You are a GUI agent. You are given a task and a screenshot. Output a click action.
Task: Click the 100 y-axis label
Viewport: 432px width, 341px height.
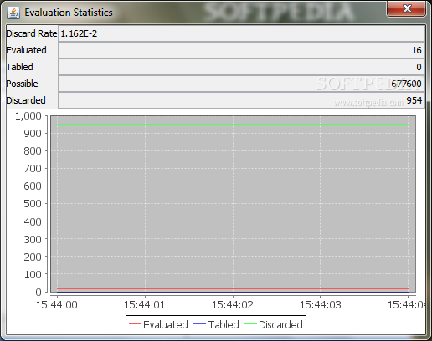(x=33, y=275)
